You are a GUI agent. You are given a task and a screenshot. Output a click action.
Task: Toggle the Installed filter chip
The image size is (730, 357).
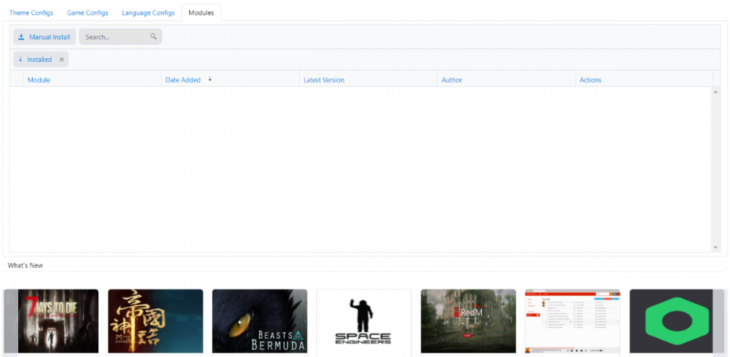[39, 60]
